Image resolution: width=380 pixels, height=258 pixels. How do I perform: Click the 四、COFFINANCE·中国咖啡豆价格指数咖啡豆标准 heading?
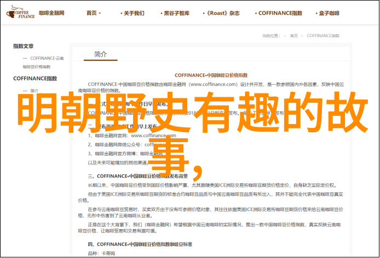click(140, 244)
